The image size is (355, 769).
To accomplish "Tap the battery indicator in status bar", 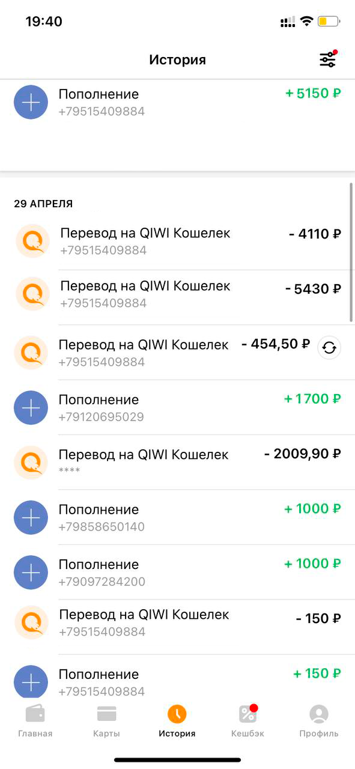I will click(x=329, y=22).
